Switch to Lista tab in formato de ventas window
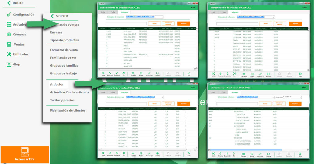Image resolution: width=317 pixels, height=164 pixels. point(103,92)
